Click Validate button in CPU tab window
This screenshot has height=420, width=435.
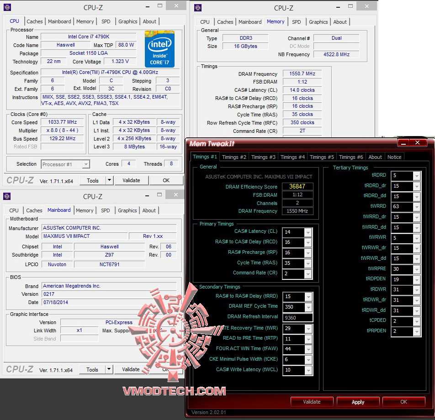131,180
